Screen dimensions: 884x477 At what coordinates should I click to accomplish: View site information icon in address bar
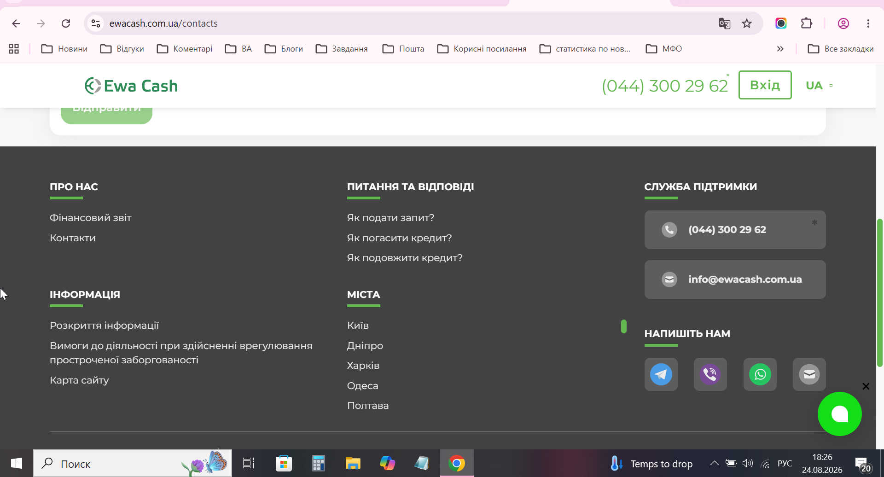96,23
